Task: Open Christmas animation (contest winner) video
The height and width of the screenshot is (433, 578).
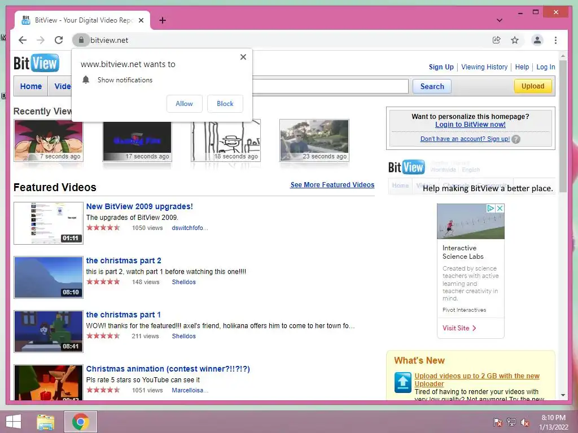Action: pyautogui.click(x=168, y=369)
